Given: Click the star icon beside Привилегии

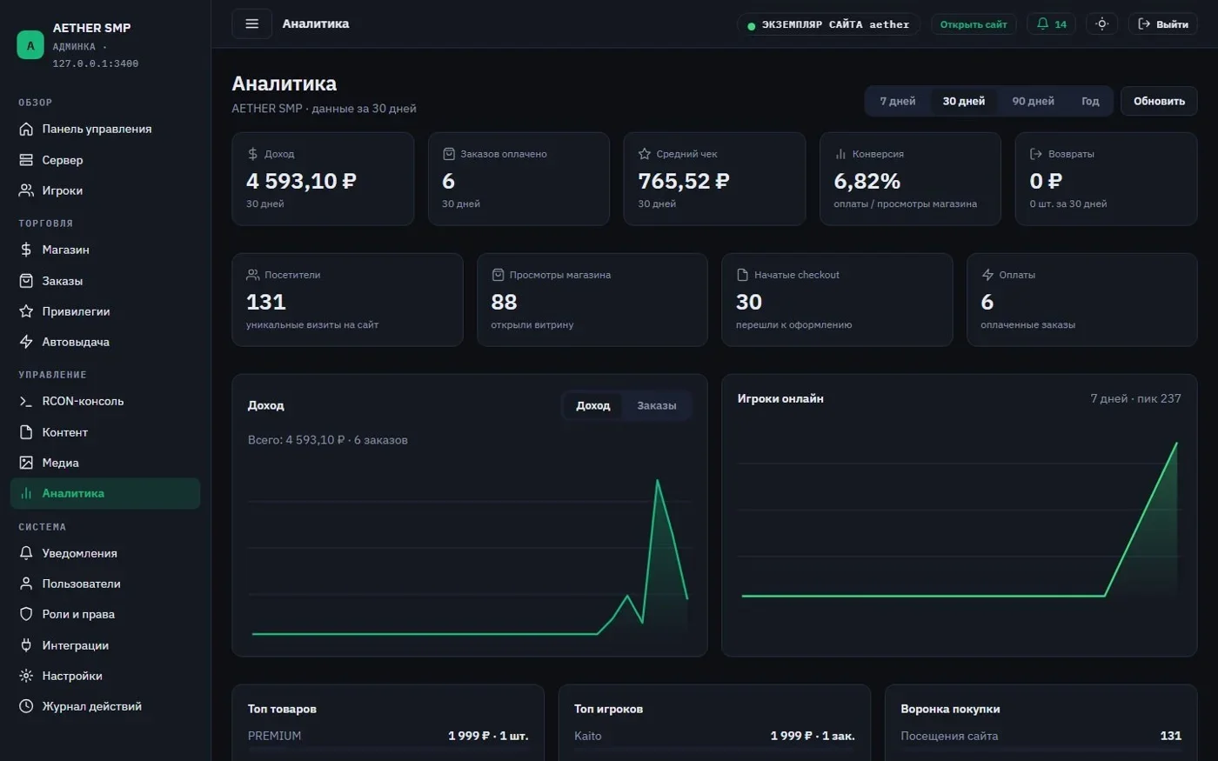Looking at the screenshot, I should click(x=26, y=311).
